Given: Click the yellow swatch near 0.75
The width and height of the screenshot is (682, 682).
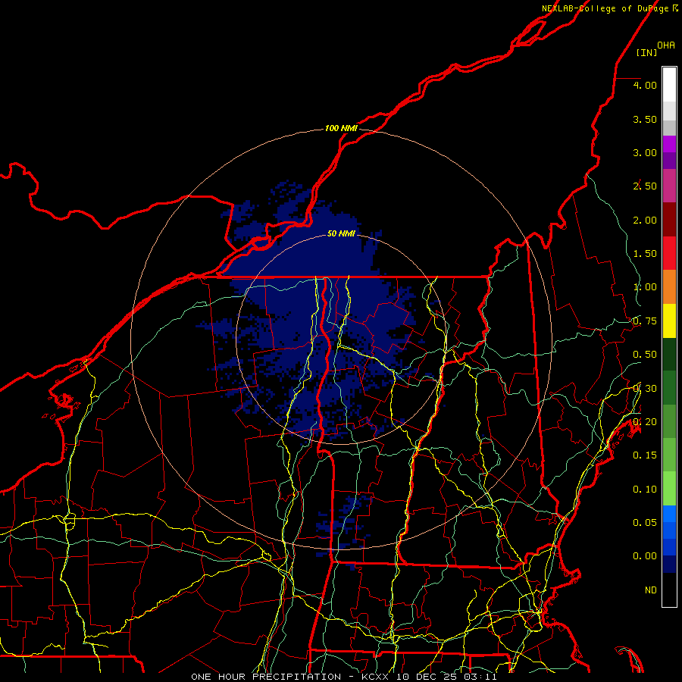Looking at the screenshot, I should pos(669,321).
